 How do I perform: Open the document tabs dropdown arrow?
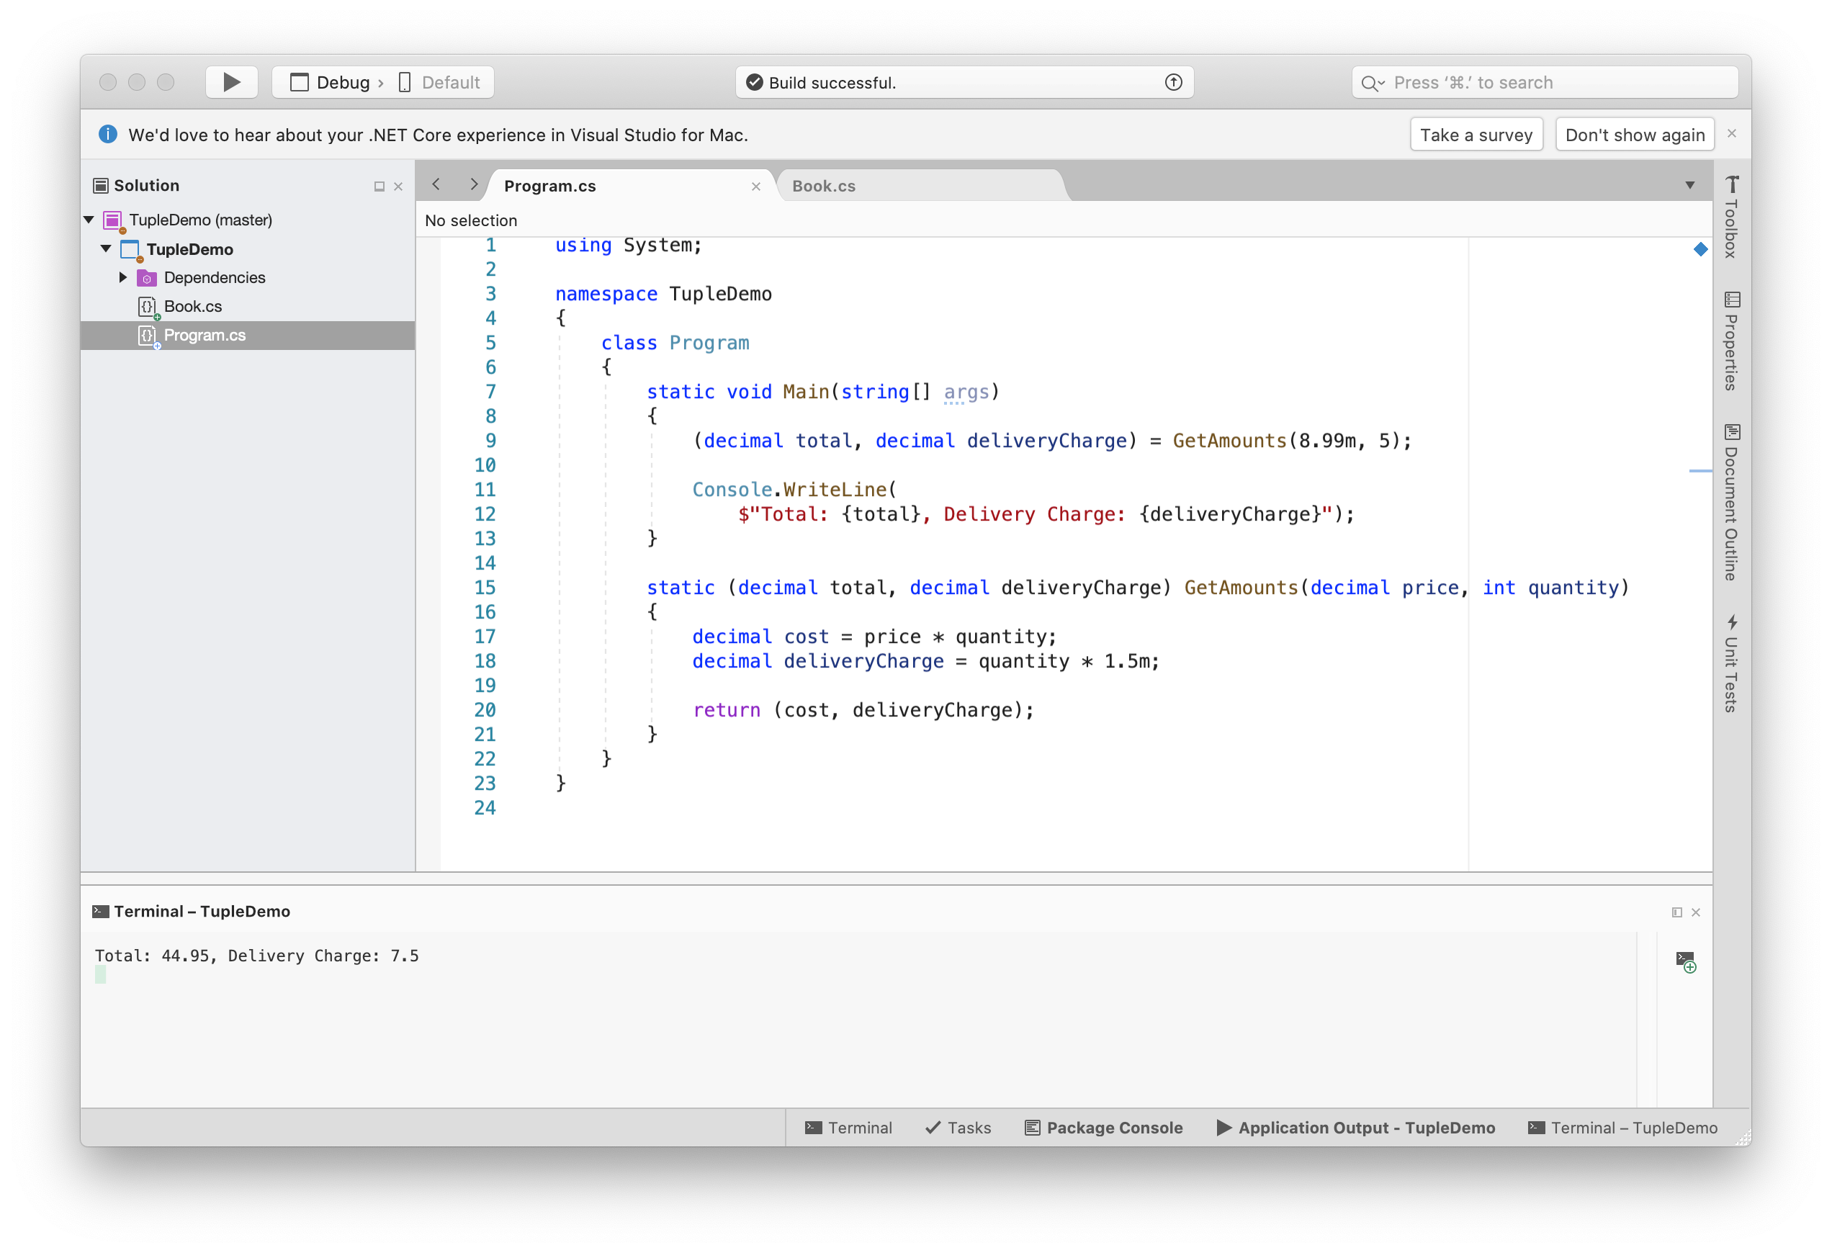click(x=1689, y=185)
